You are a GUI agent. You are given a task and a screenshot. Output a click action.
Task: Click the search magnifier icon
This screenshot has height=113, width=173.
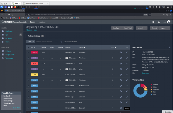pyautogui.click(x=61, y=42)
